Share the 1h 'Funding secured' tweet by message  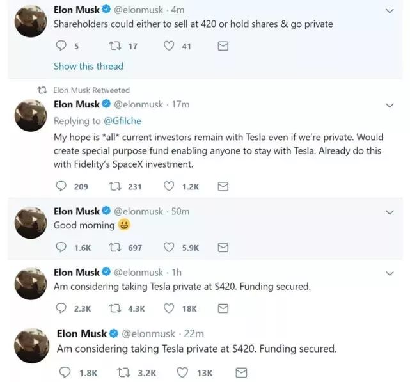(223, 308)
